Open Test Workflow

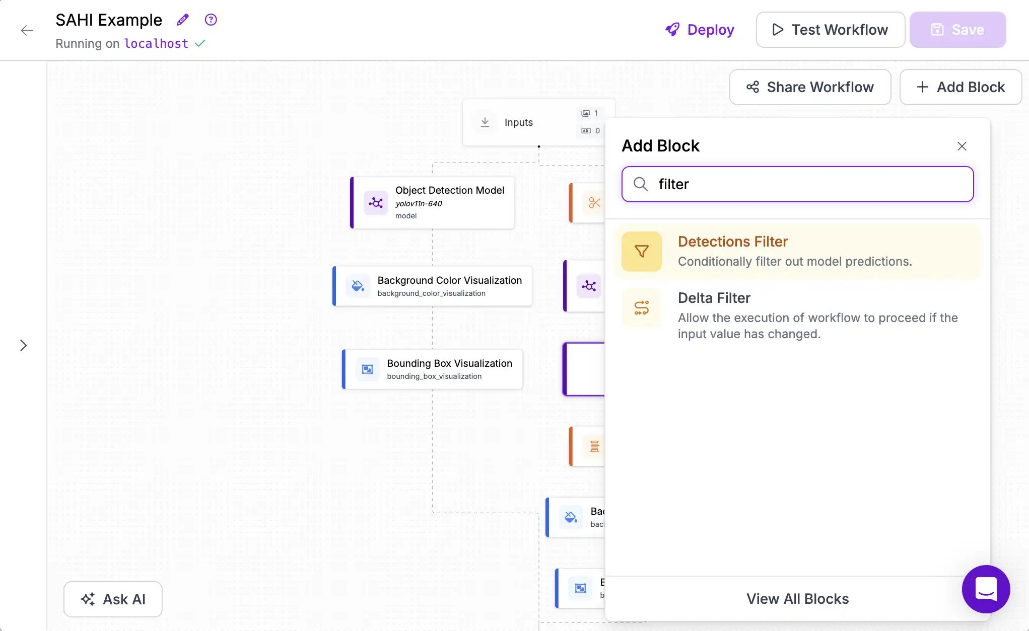pos(830,30)
